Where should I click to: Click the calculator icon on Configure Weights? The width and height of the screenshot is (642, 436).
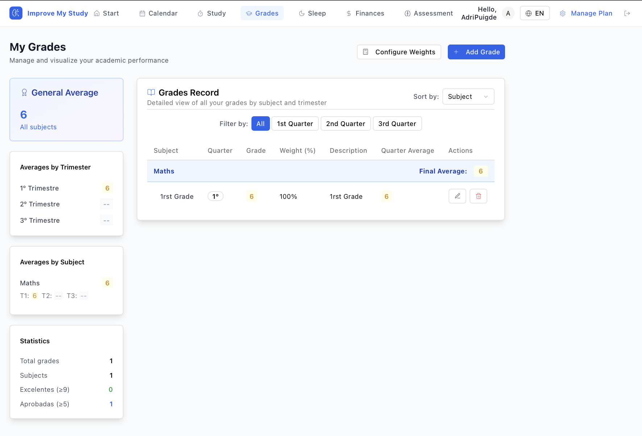click(x=366, y=52)
